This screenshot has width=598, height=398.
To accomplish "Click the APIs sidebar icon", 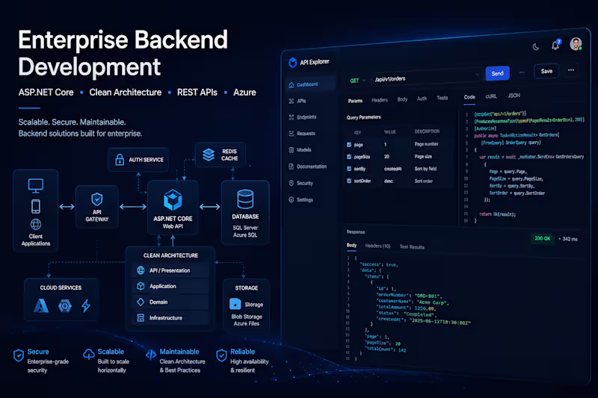I will point(292,101).
